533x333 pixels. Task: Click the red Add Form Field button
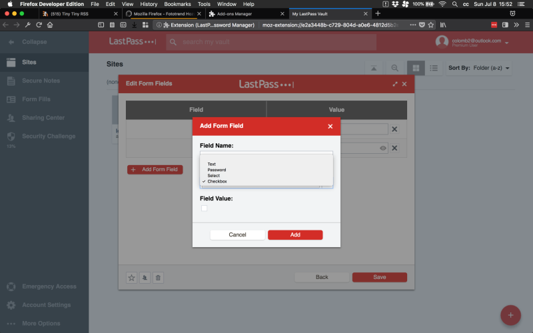[155, 170]
